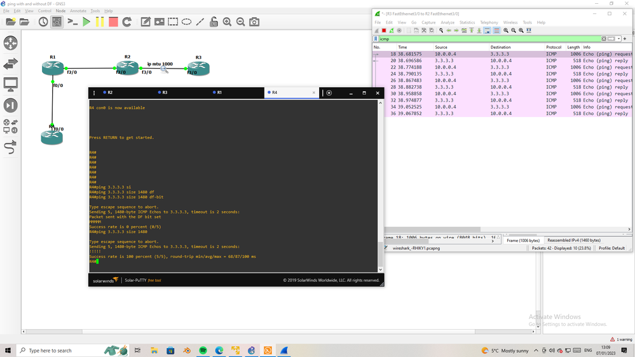Open GNS3 Control menu
Viewport: 635px width, 357px height.
click(44, 11)
